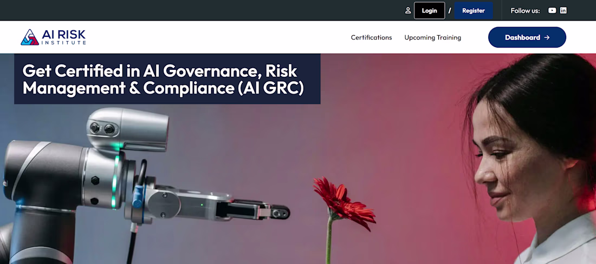Click the robot's silver camera head

click(x=127, y=130)
